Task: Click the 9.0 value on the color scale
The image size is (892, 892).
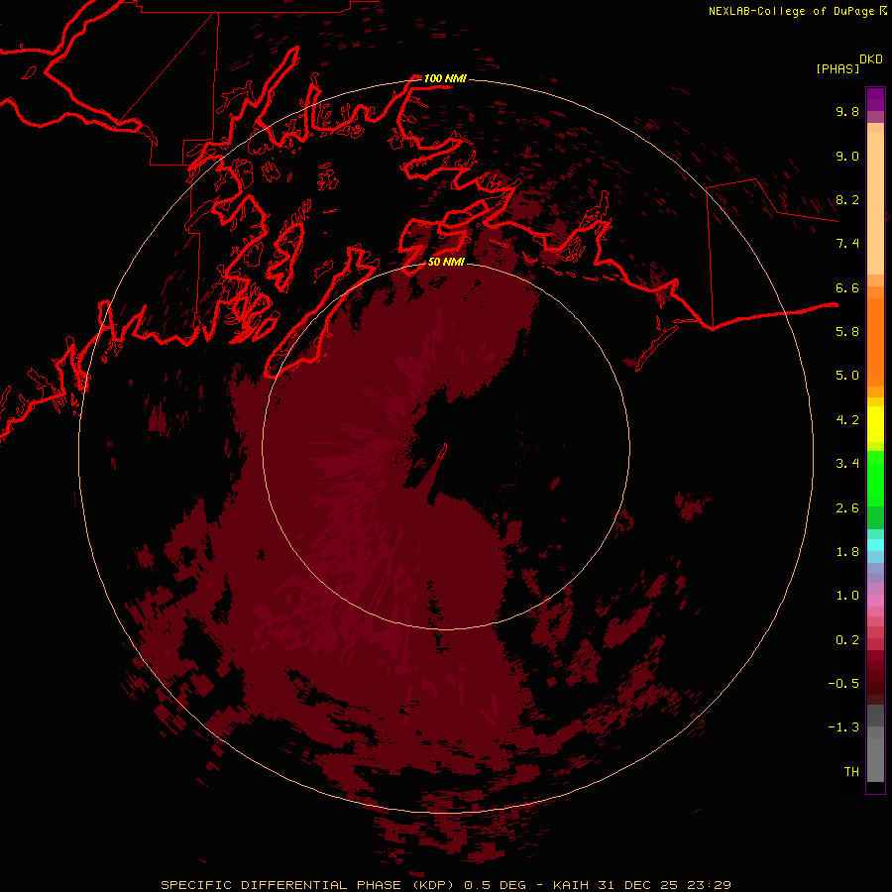Action: (847, 156)
